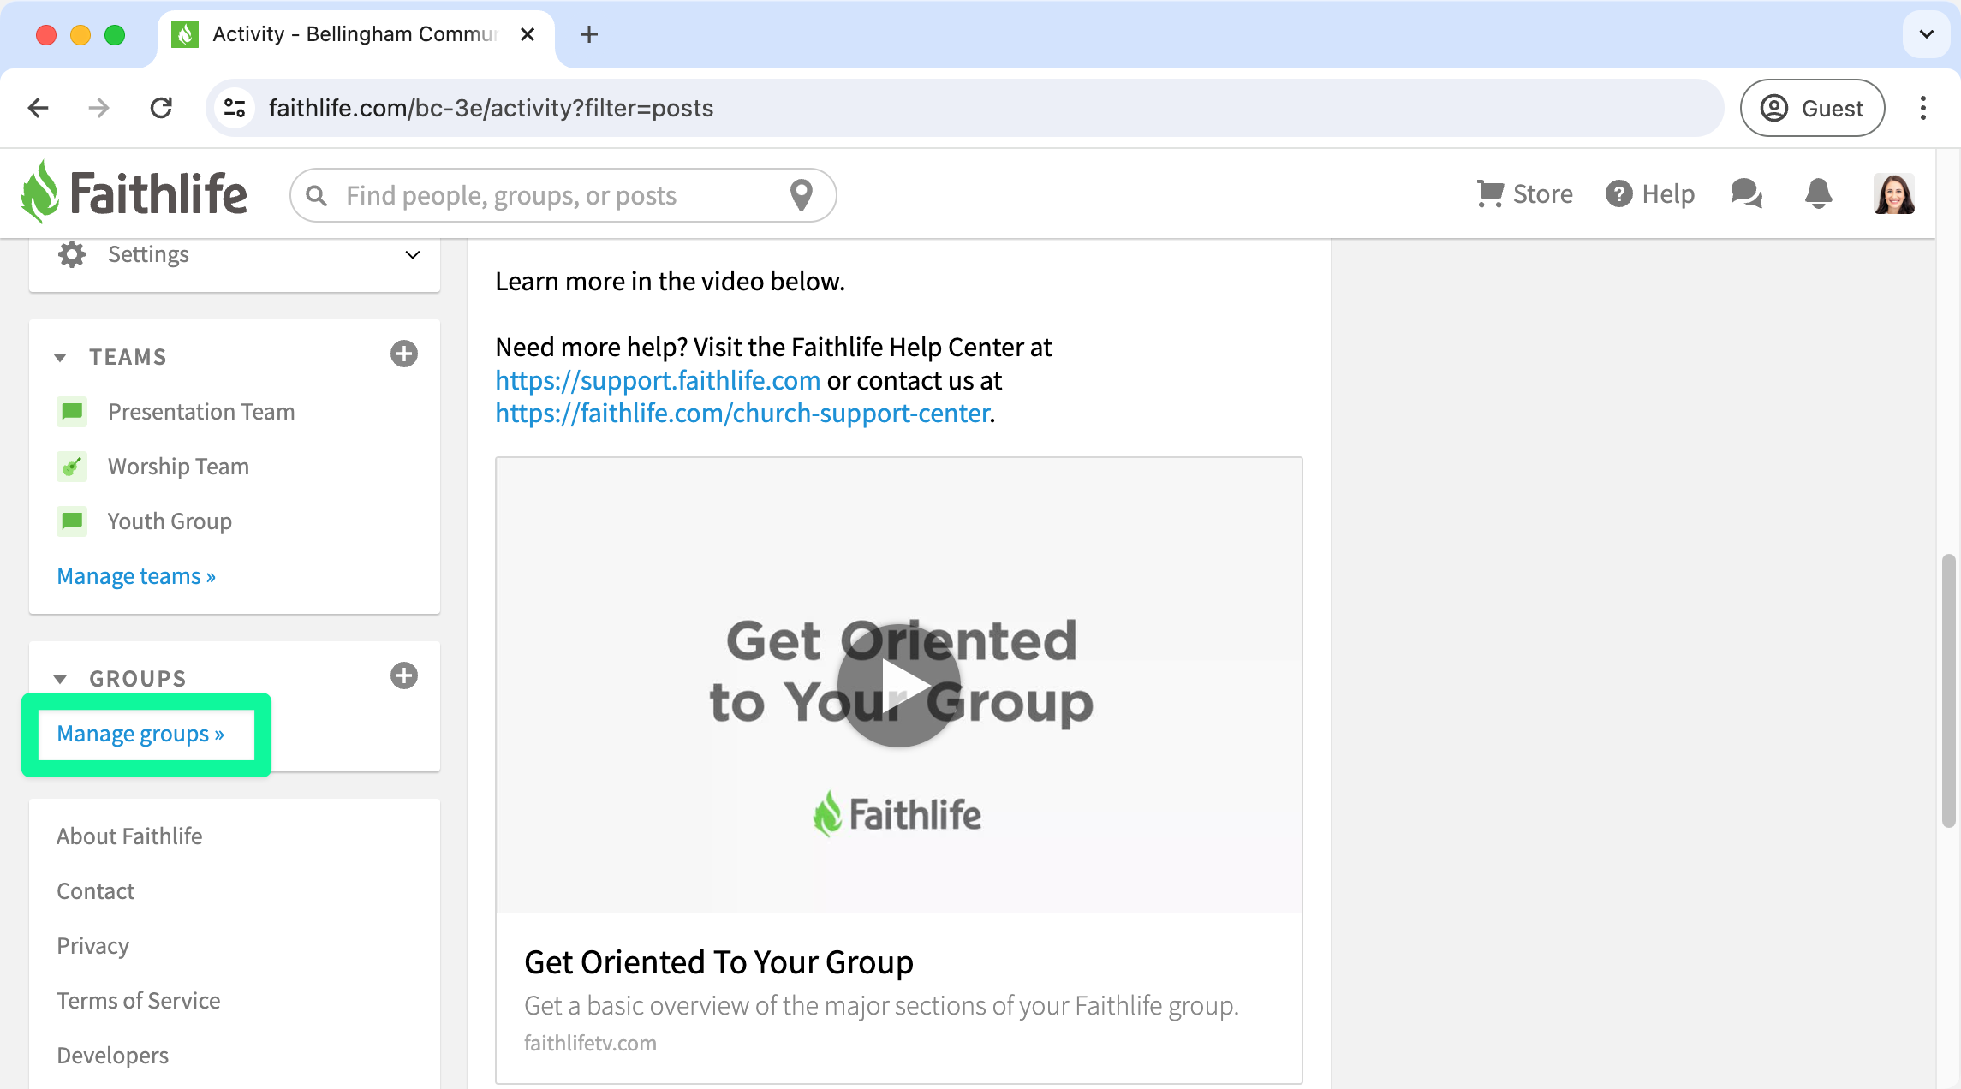Screen dimensions: 1961x1089
Task: Click the search people, groups, posts field
Action: (x=557, y=195)
